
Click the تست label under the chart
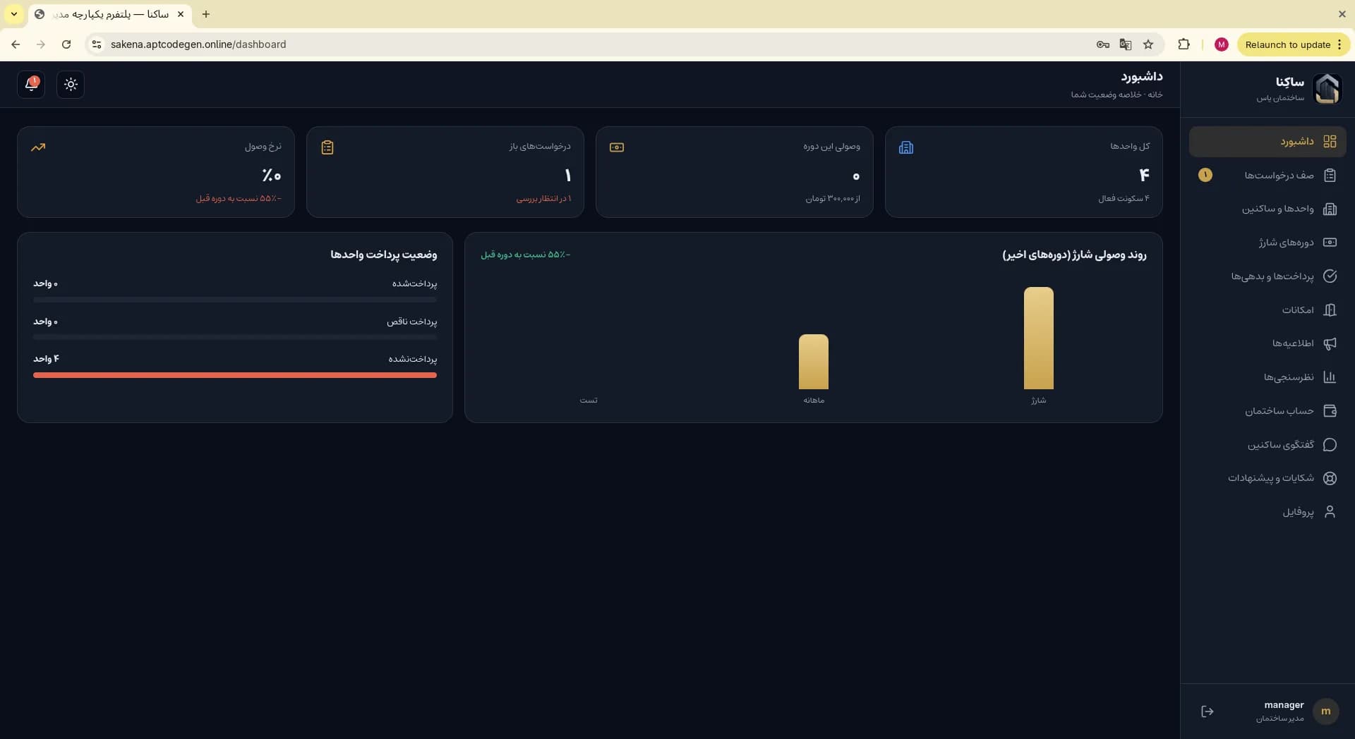589,401
